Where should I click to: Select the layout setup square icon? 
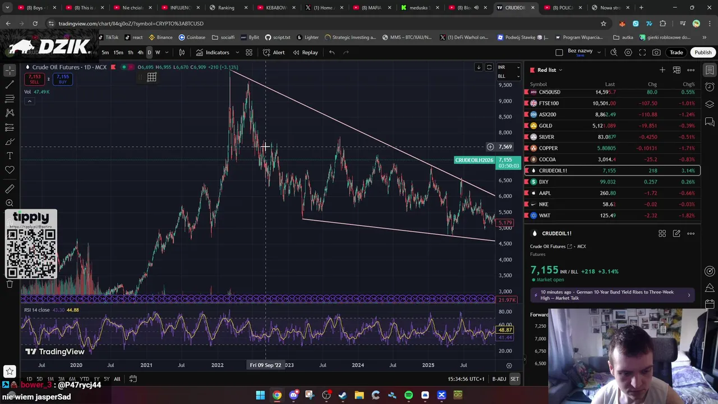click(559, 52)
